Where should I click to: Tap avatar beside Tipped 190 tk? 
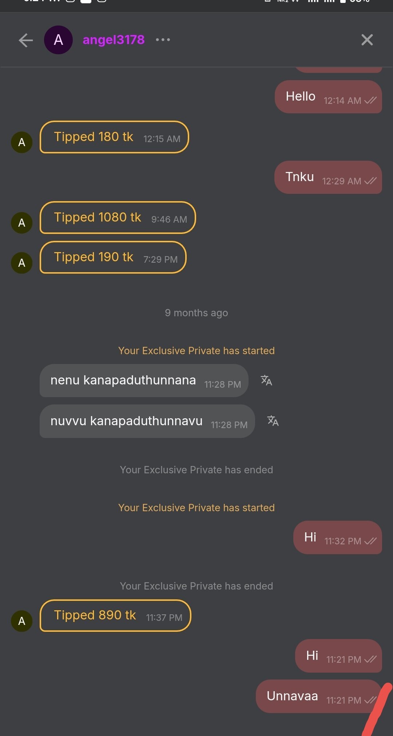point(22,263)
